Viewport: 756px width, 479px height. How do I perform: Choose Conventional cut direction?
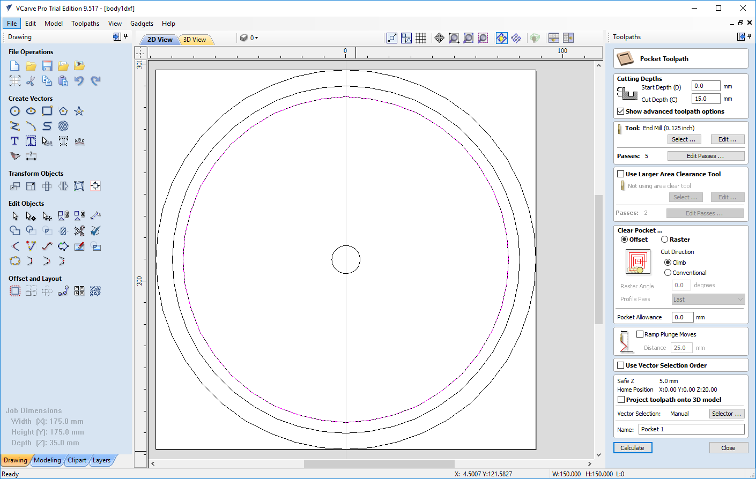668,273
